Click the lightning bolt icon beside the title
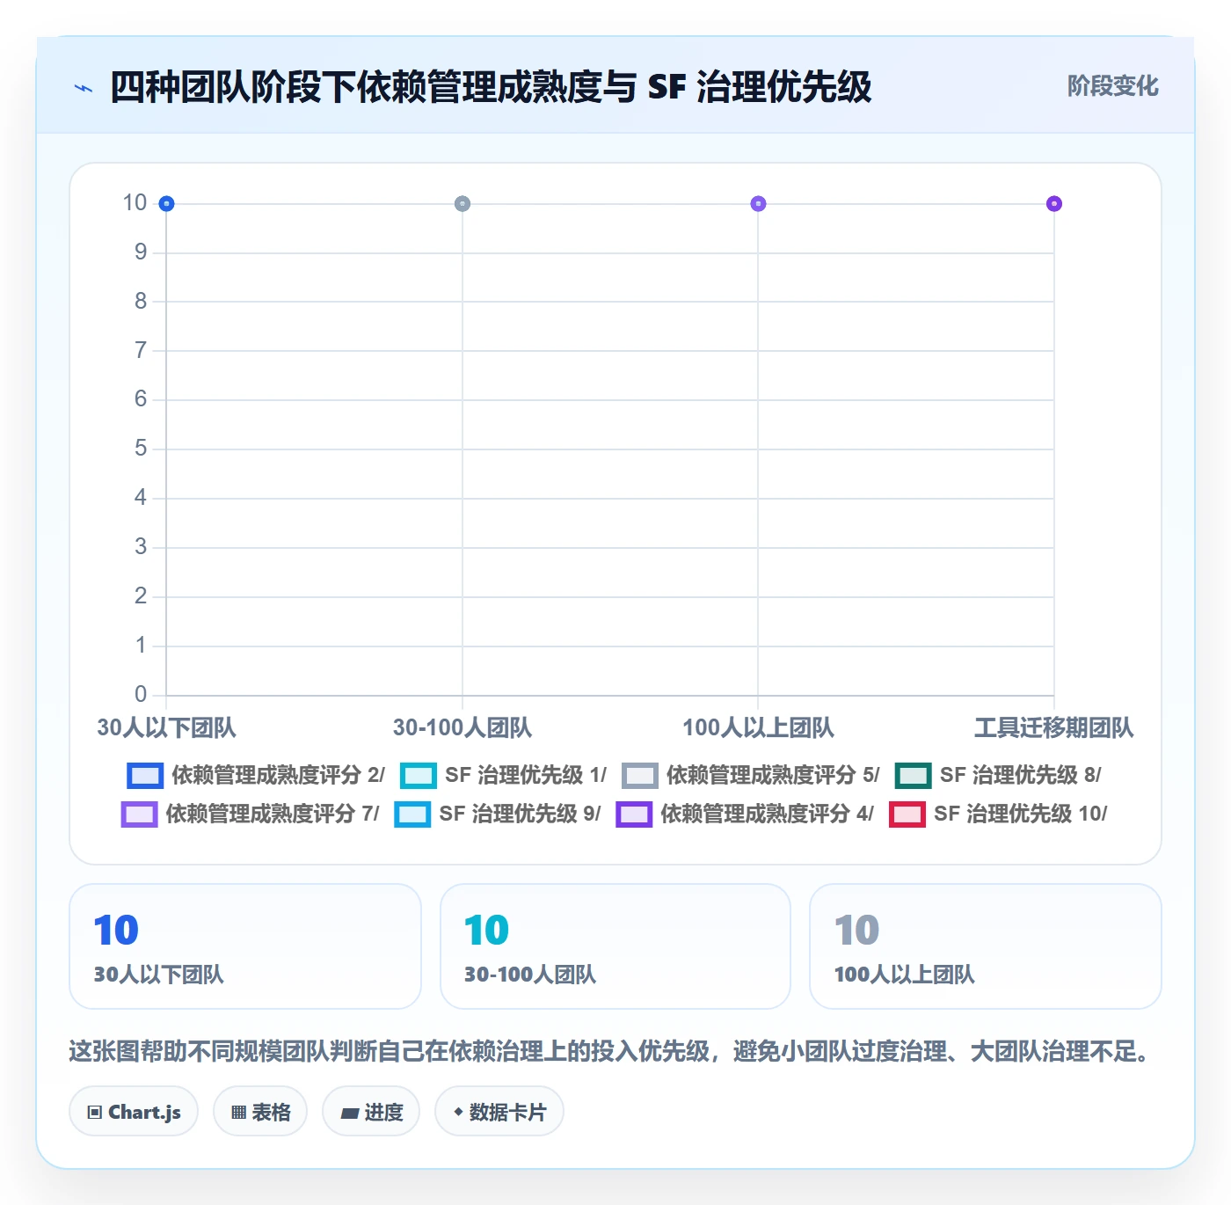This screenshot has width=1231, height=1205. (84, 88)
